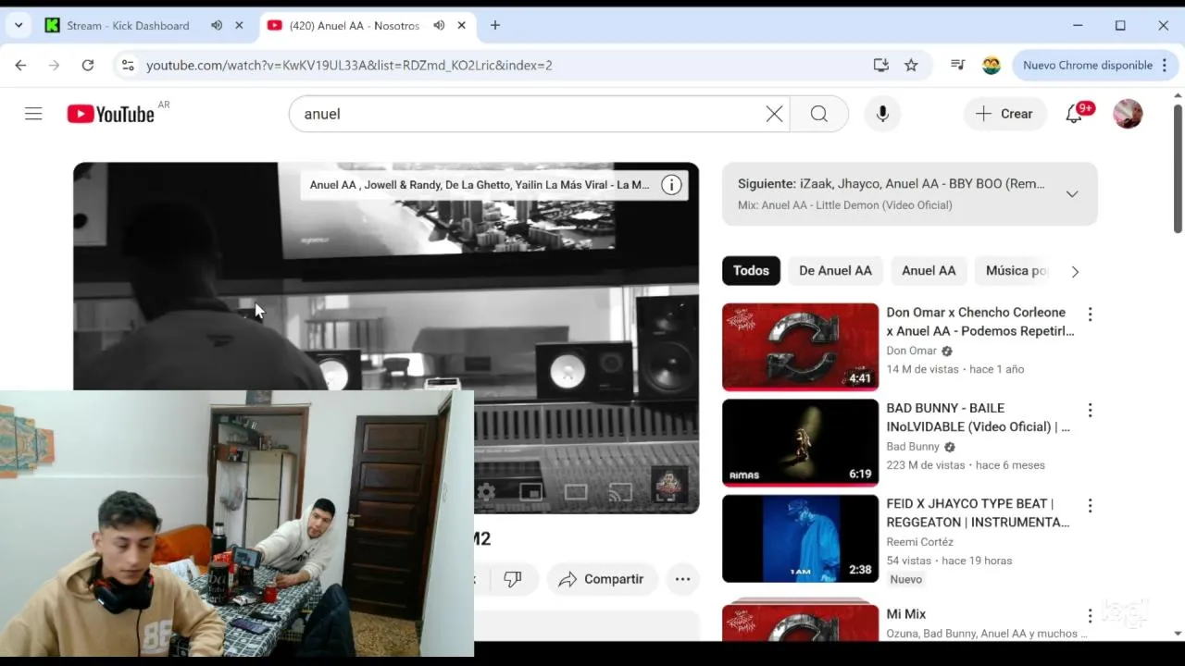The height and width of the screenshot is (666, 1185).
Task: Go to the YouTube home logo
Action: tap(111, 114)
